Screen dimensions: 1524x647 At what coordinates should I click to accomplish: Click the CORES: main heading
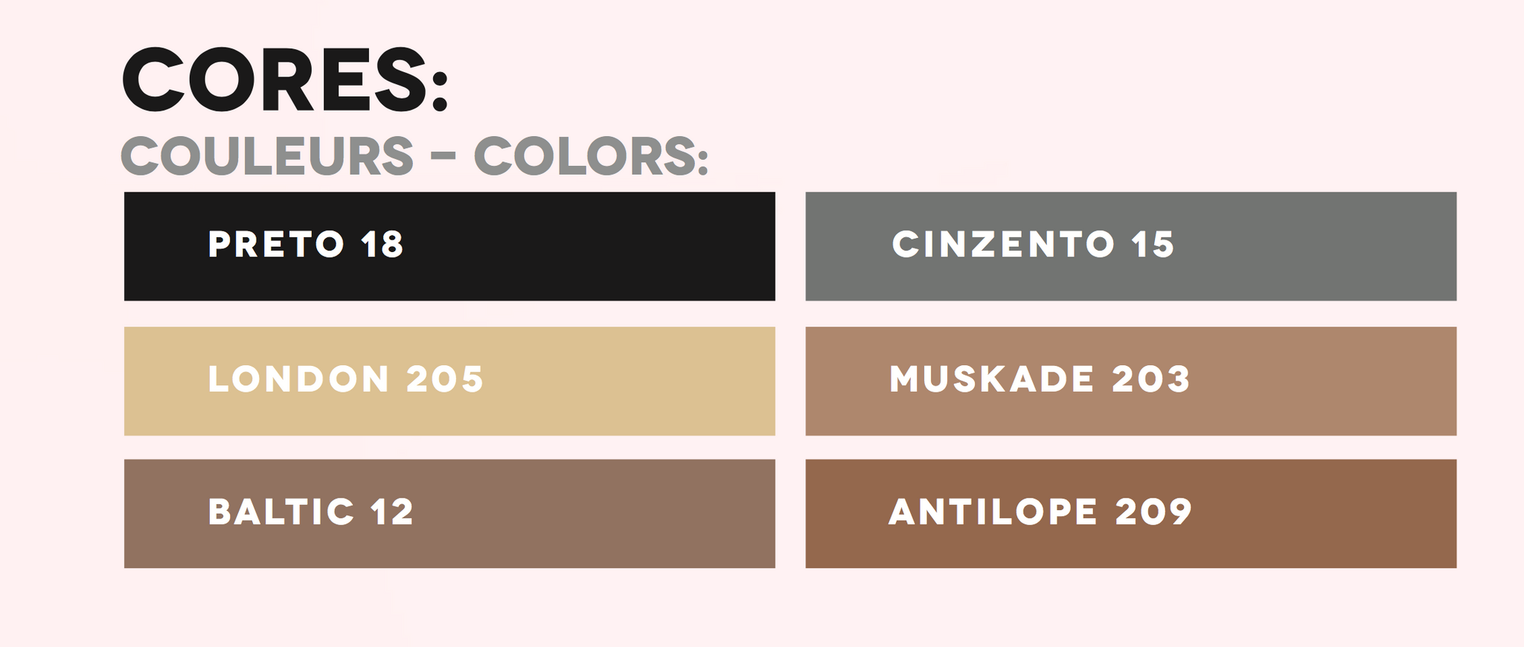pos(285,80)
